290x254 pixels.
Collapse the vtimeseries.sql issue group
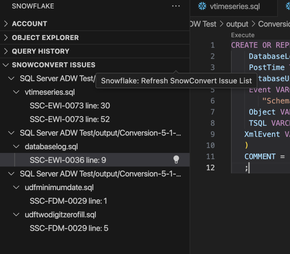pos(16,92)
